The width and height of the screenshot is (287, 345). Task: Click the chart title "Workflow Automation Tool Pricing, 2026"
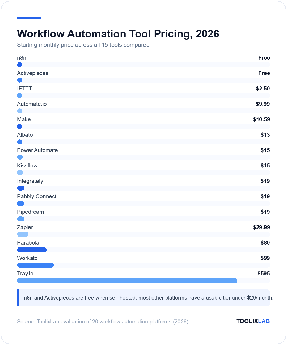coord(118,34)
